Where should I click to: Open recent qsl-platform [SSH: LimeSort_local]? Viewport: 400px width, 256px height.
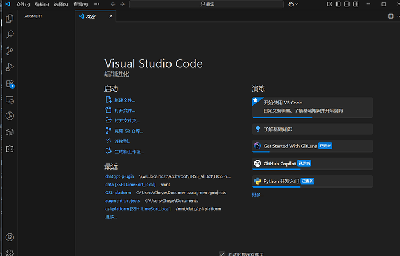[138, 209]
